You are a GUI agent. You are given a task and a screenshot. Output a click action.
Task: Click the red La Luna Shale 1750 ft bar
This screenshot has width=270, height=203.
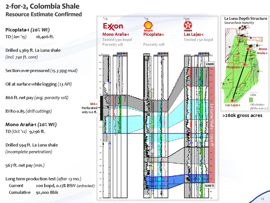click(x=212, y=125)
